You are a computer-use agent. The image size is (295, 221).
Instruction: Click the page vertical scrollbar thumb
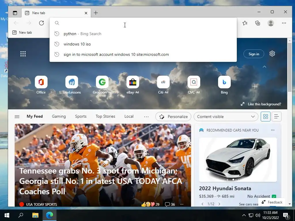pos(289,67)
